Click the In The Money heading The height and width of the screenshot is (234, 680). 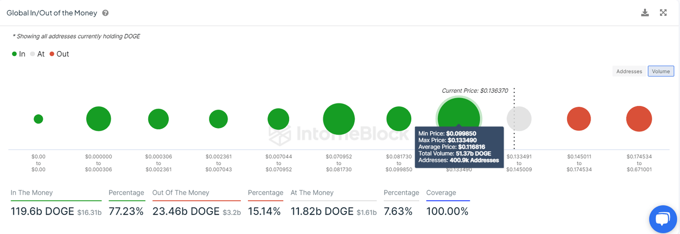[32, 192]
